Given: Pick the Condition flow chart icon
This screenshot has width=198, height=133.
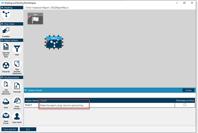Looking at the screenshot, I should coord(6,31).
